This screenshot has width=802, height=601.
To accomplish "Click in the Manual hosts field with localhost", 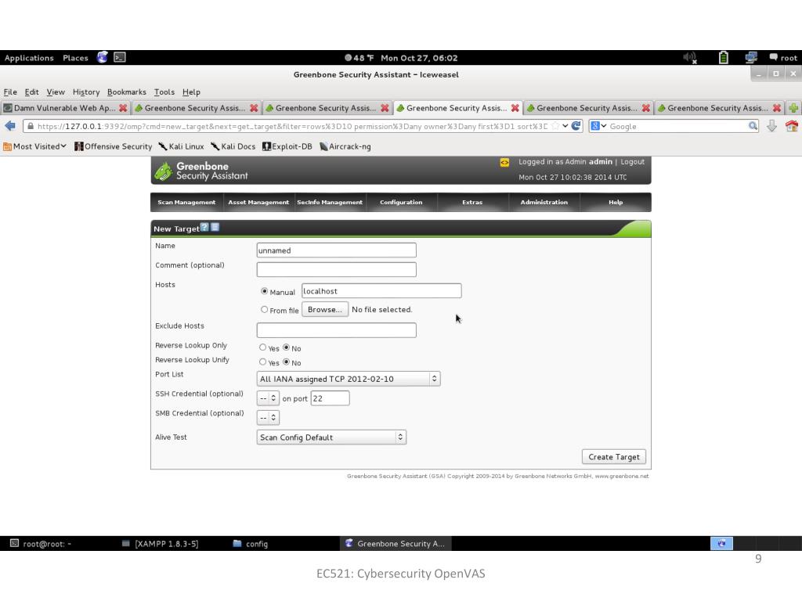I will click(381, 291).
